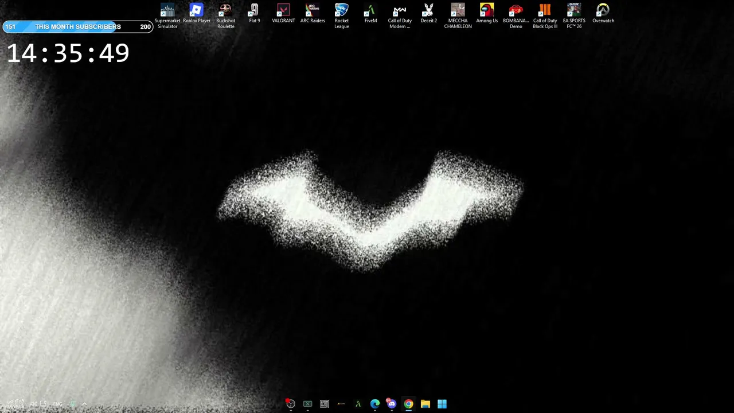Click the MECCHA CHAMELEON shortcut
This screenshot has width=734, height=413.
[x=458, y=16]
